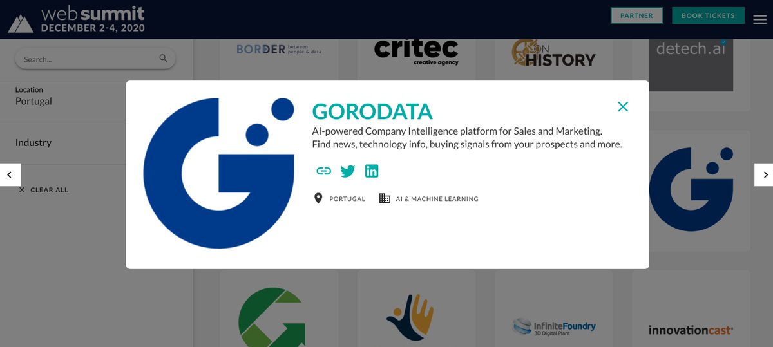Image resolution: width=773 pixels, height=347 pixels.
Task: Go to next company with right arrow
Action: [x=765, y=174]
